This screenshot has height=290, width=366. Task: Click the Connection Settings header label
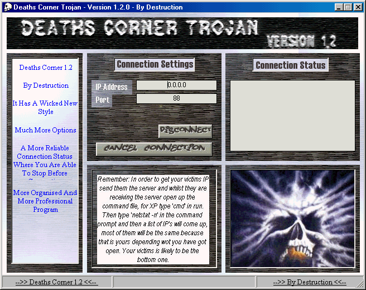(x=155, y=65)
